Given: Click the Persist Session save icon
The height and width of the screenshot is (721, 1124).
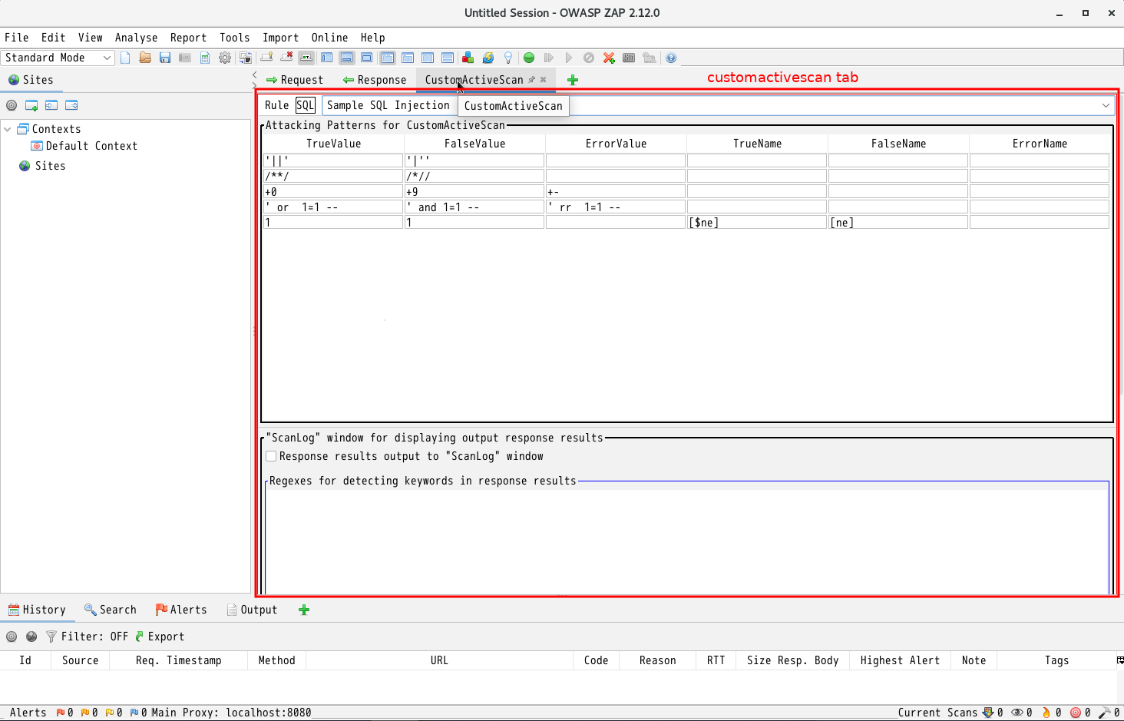Looking at the screenshot, I should click(164, 58).
